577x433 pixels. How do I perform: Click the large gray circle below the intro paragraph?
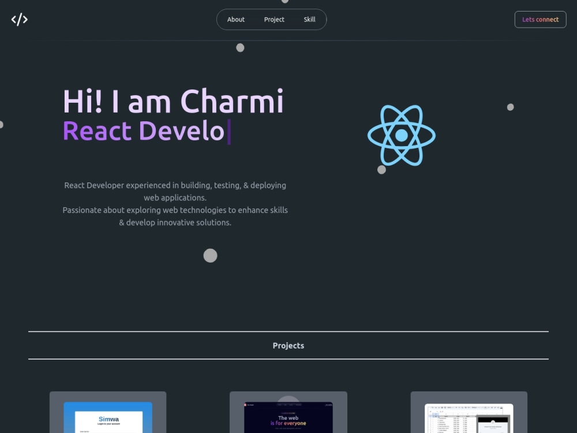point(210,255)
